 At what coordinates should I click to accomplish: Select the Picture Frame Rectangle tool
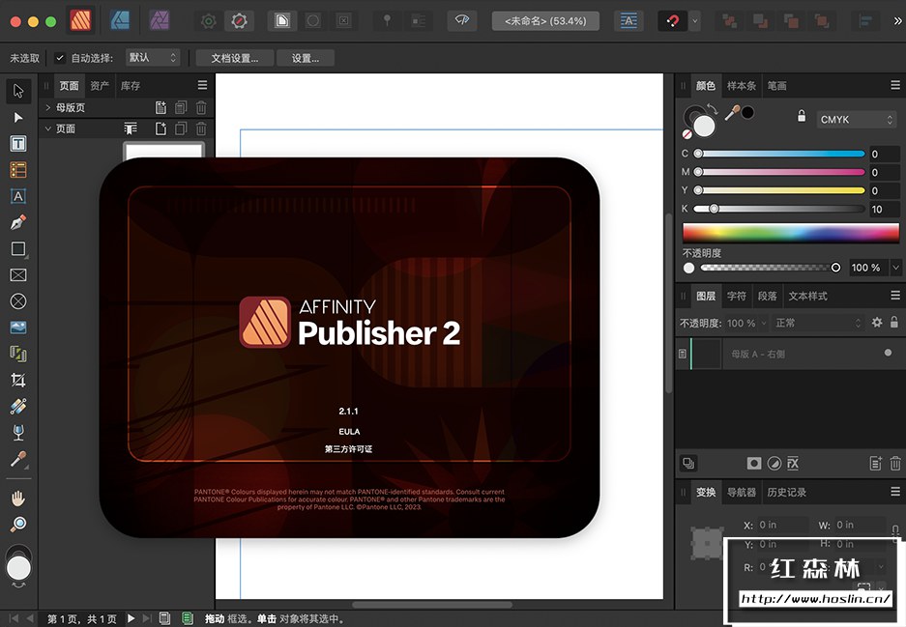point(17,275)
